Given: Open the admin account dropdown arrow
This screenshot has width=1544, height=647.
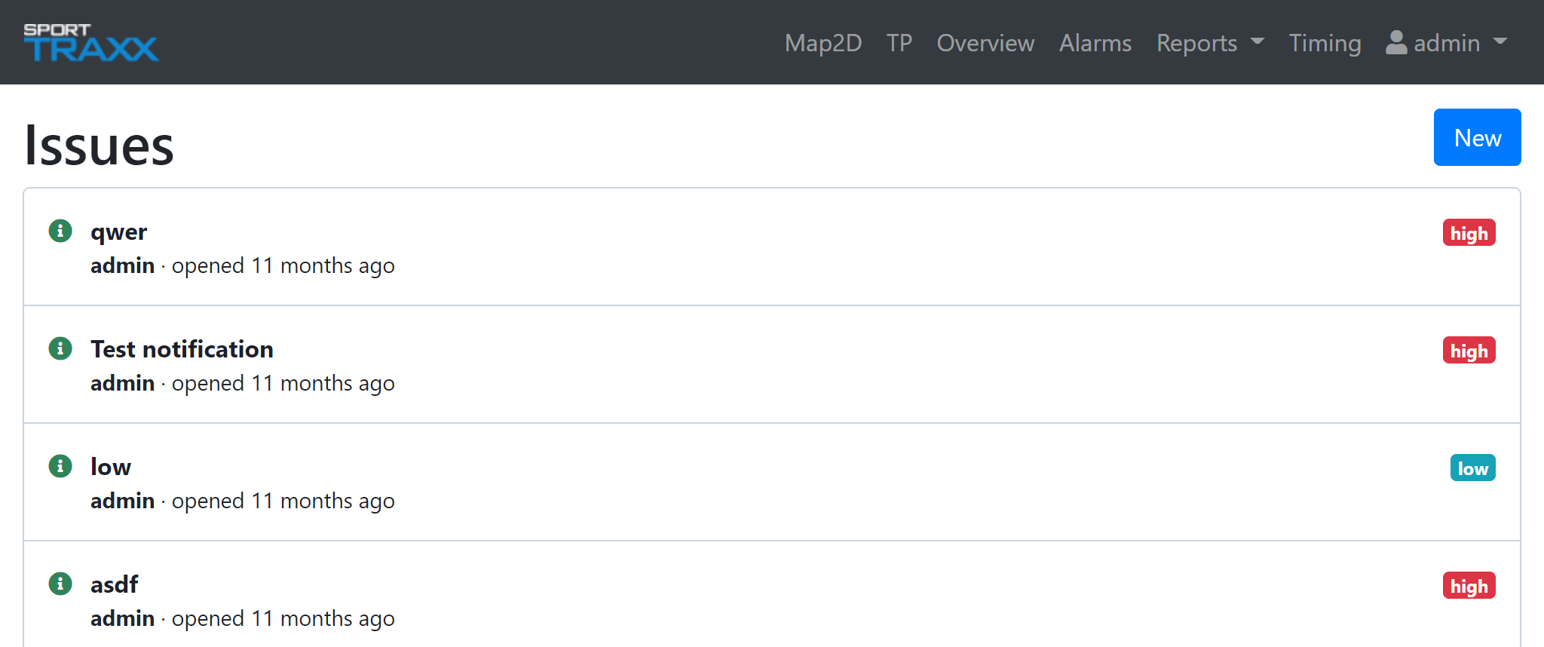Looking at the screenshot, I should (x=1500, y=42).
